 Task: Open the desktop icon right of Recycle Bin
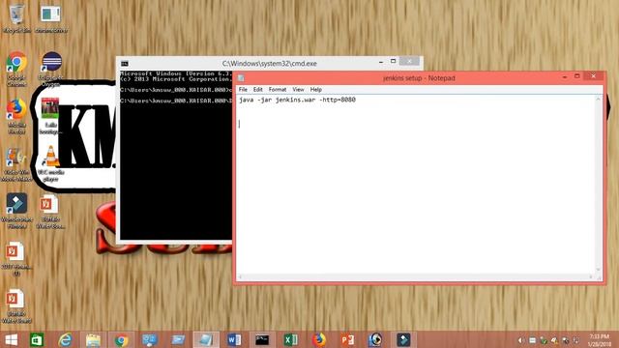pos(51,18)
